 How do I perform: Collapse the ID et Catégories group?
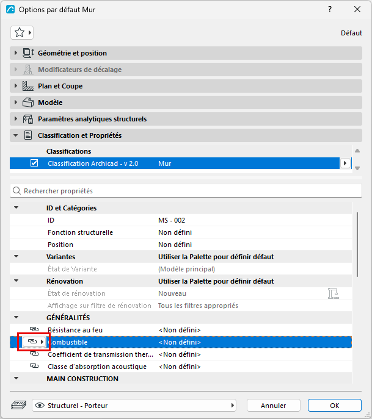click(x=16, y=207)
